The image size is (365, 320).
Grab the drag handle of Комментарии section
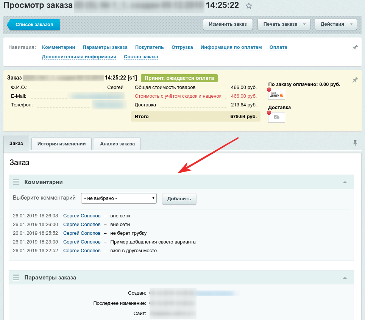[x=16, y=182]
